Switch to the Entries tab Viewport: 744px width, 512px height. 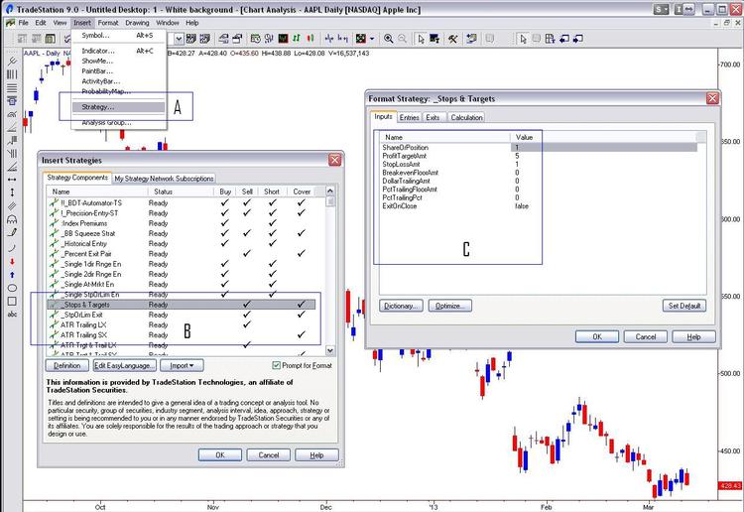[x=409, y=117]
